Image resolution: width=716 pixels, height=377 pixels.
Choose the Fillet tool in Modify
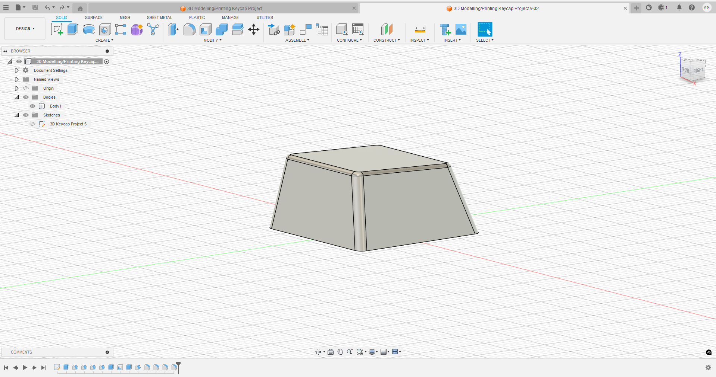click(189, 29)
